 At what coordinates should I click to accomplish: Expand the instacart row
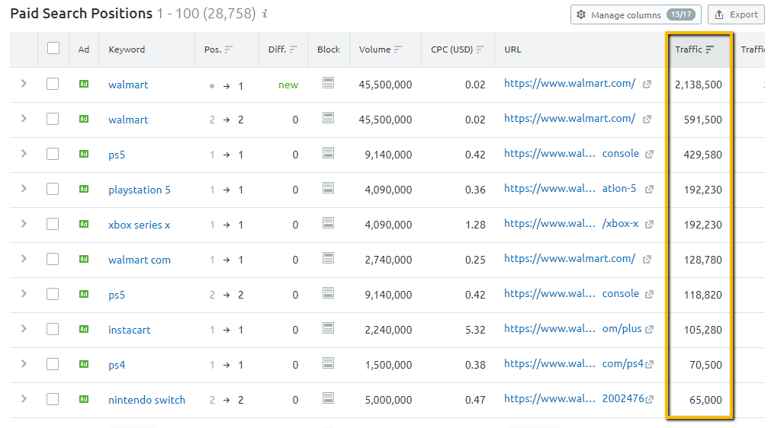[24, 329]
